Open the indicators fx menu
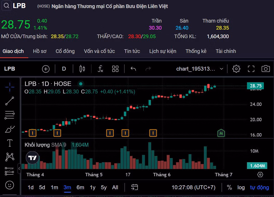 point(100,69)
